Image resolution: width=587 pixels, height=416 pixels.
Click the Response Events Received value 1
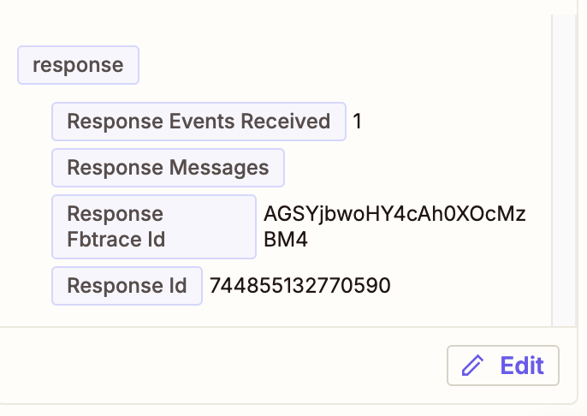click(x=358, y=122)
